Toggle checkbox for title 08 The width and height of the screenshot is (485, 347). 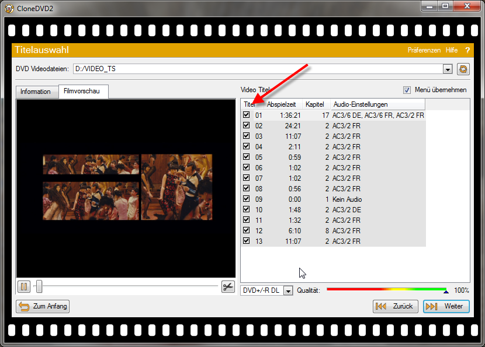tap(246, 188)
